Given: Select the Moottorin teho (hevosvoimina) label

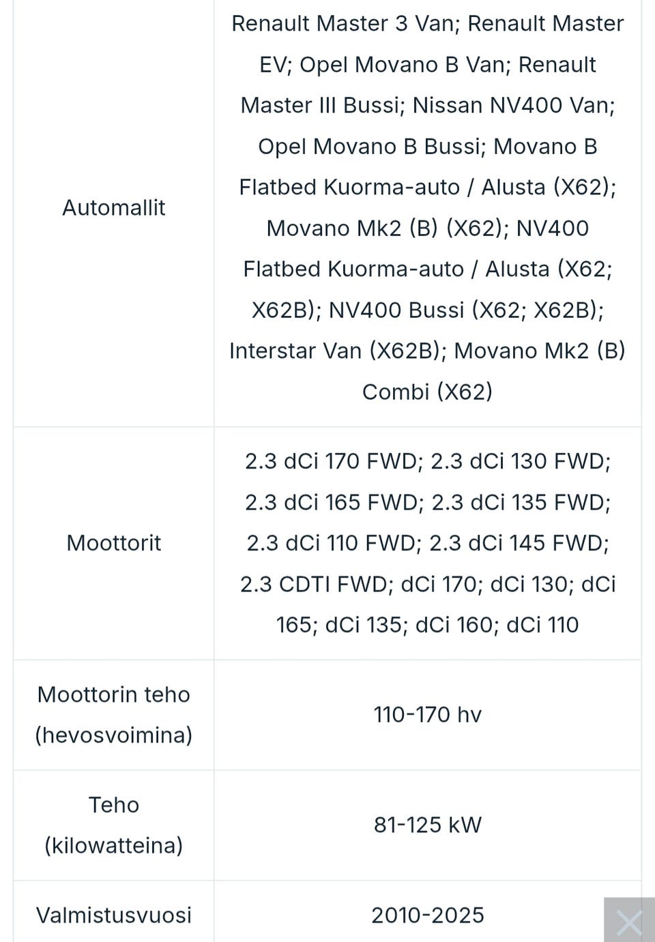Looking at the screenshot, I should point(113,715).
